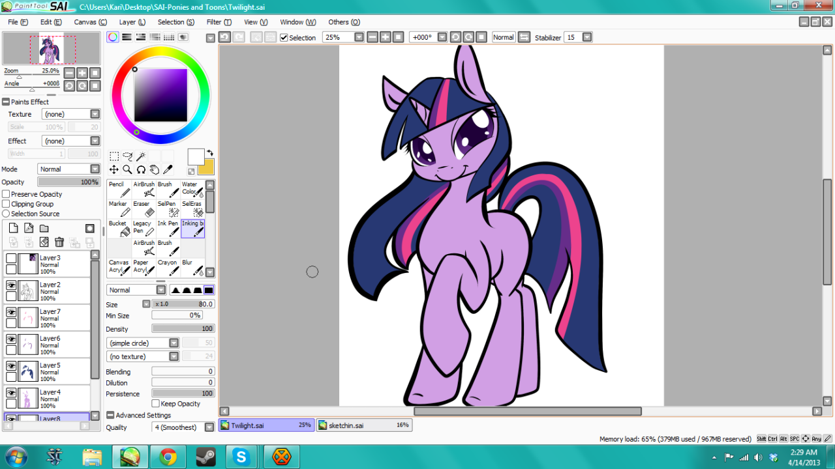Image resolution: width=835 pixels, height=469 pixels.
Task: Pick the Blur tool
Action: 192,267
